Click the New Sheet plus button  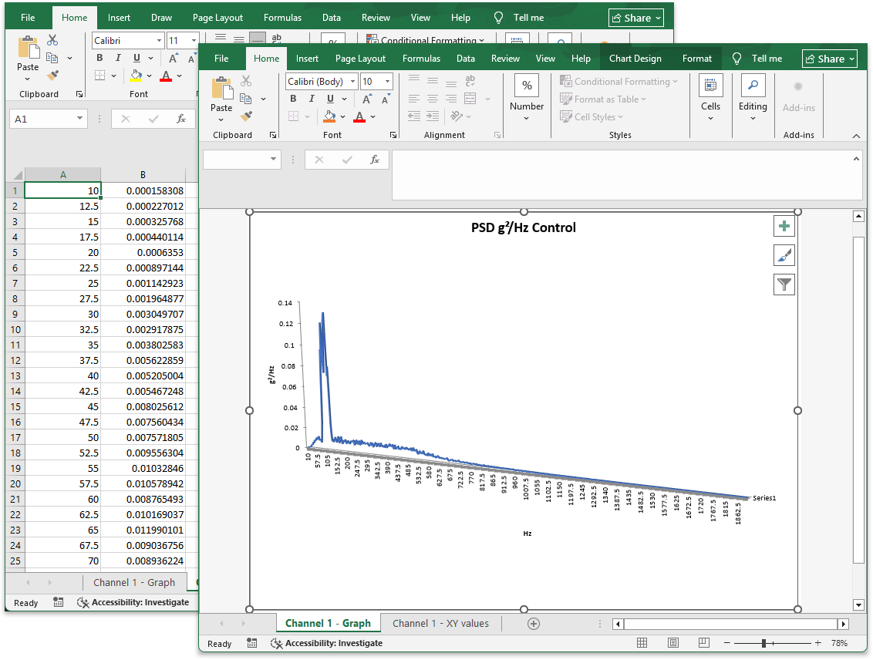pos(533,624)
